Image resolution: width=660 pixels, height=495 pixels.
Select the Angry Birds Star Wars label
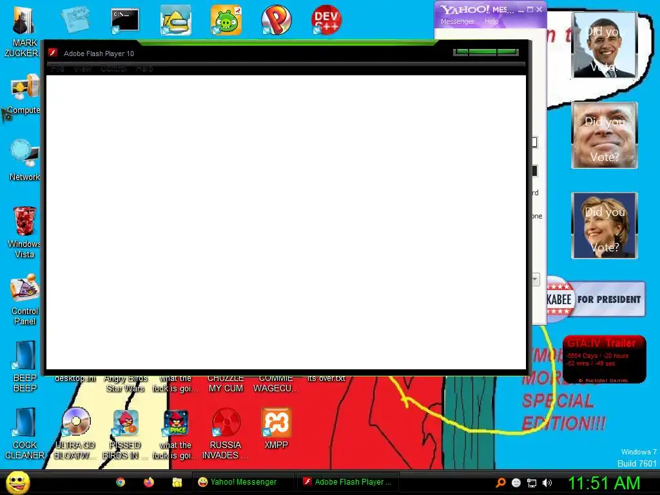point(126,383)
